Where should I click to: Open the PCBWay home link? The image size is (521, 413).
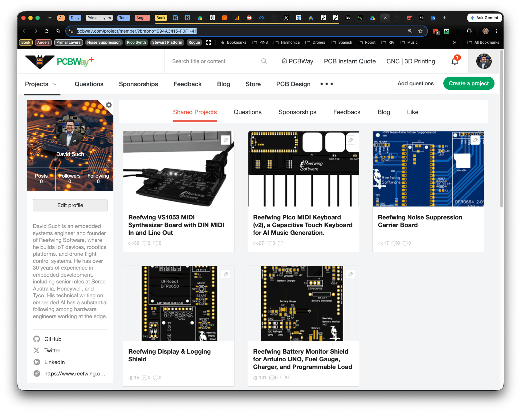297,61
